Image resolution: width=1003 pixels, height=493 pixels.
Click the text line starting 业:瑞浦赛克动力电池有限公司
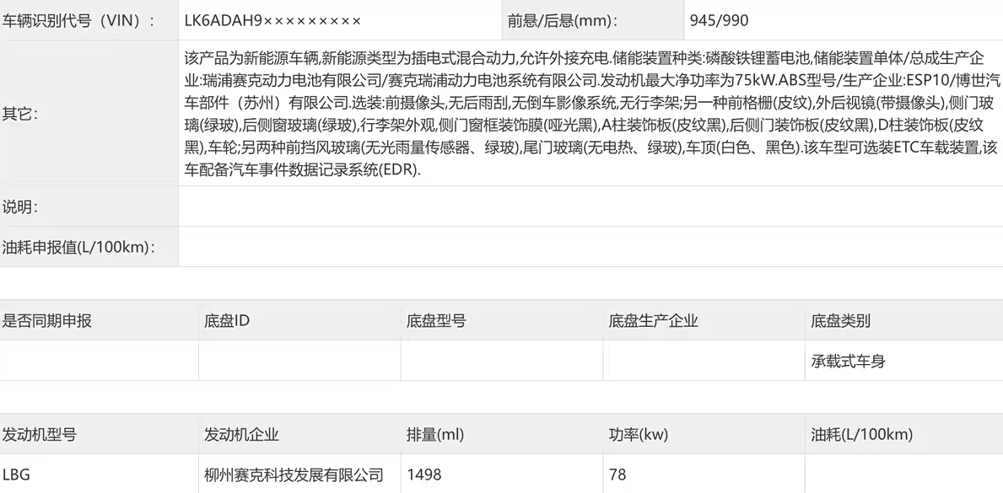tap(592, 81)
